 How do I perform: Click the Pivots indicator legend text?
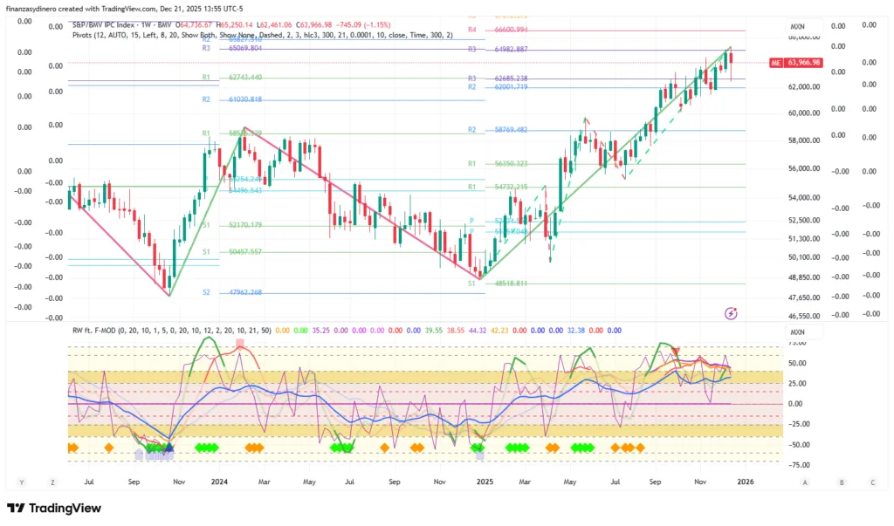click(262, 35)
